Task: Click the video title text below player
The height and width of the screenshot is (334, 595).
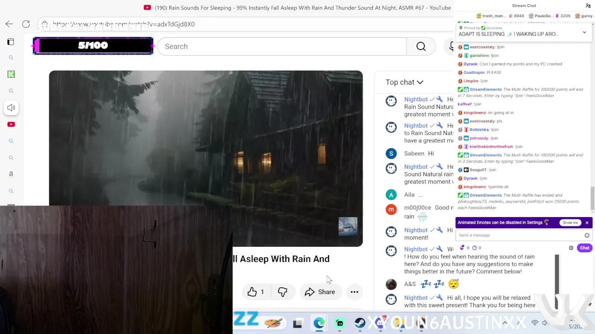Action: click(281, 259)
